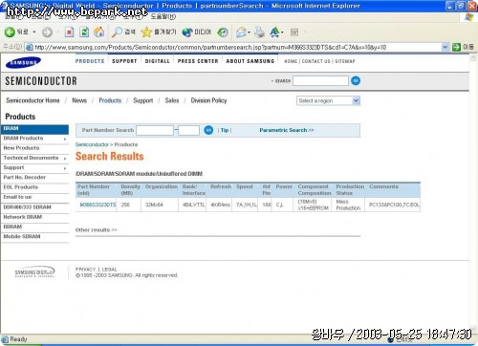Open the Division Policy link

[x=208, y=100]
